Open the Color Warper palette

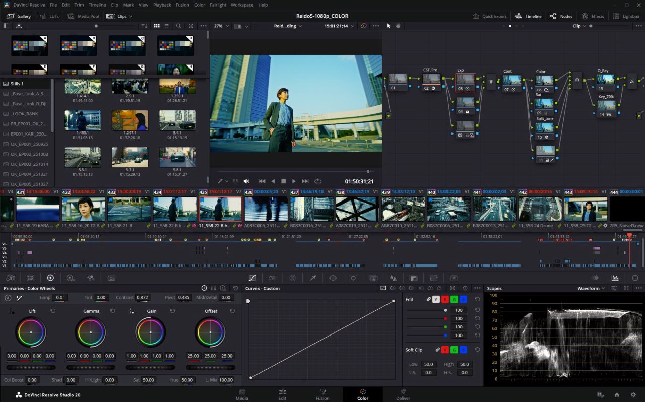[x=292, y=278]
